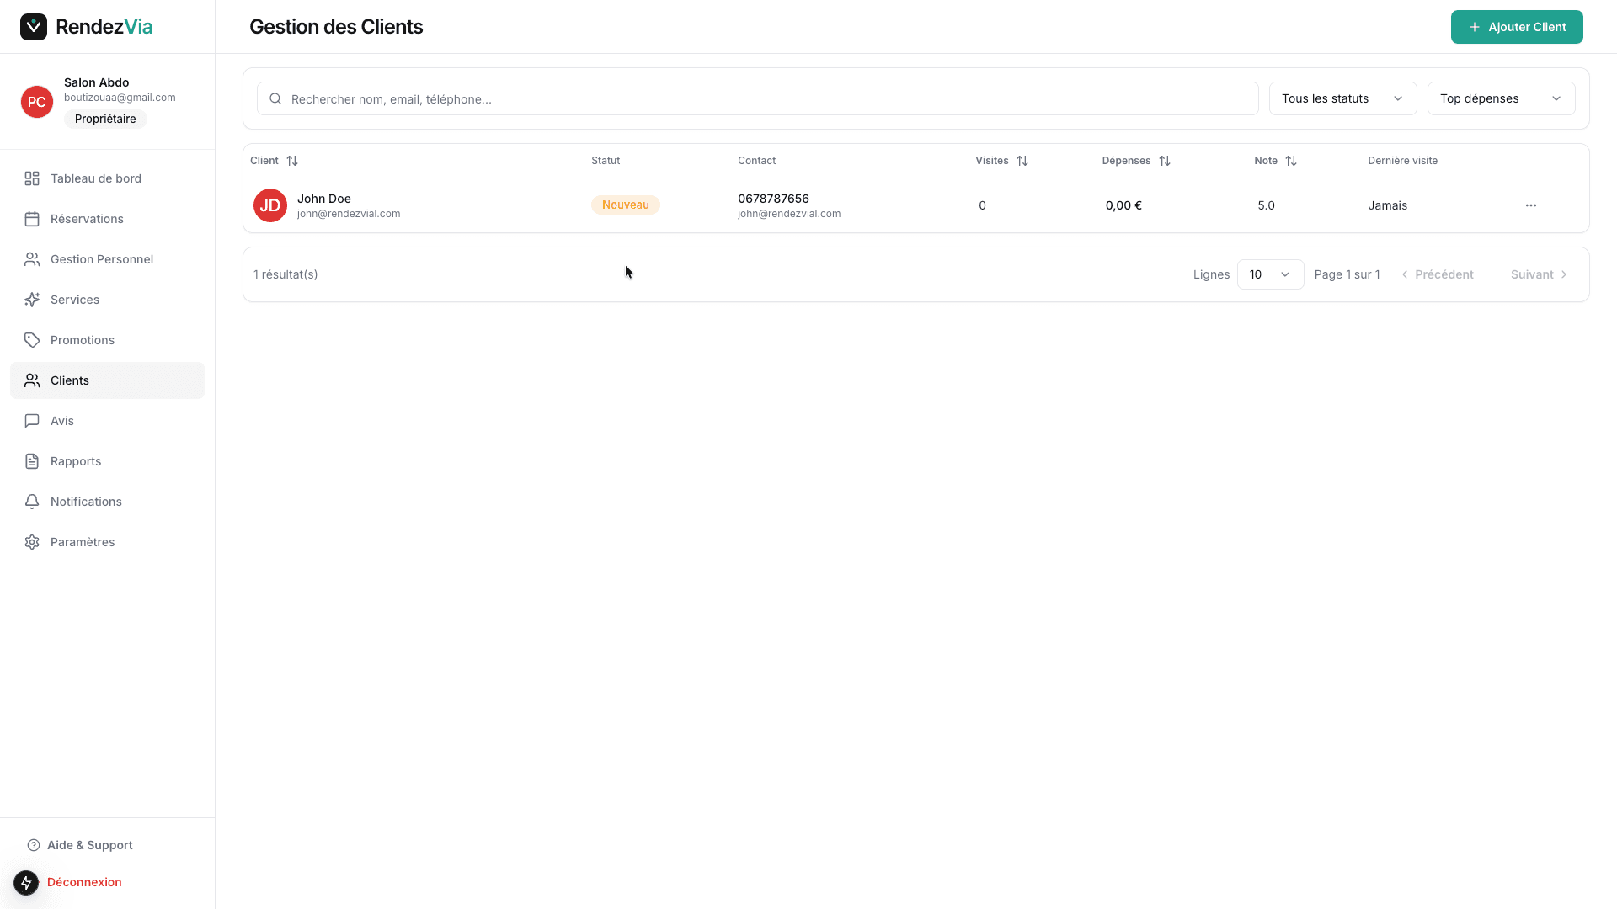Open Tableau de bord dashboard icon
1617x909 pixels.
[x=32, y=178]
